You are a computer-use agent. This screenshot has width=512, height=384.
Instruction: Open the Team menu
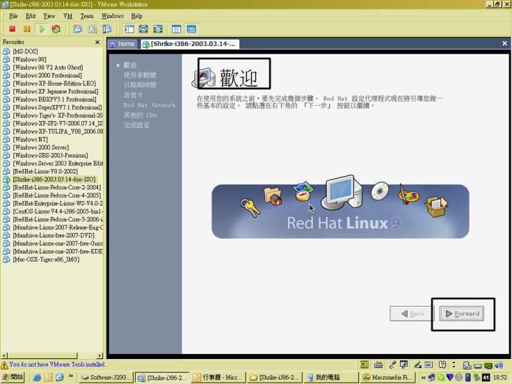87,16
